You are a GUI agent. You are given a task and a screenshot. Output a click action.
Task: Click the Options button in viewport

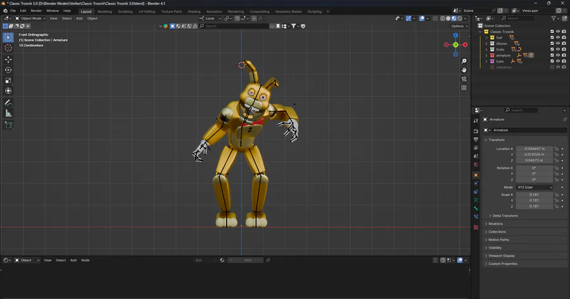coord(459,26)
